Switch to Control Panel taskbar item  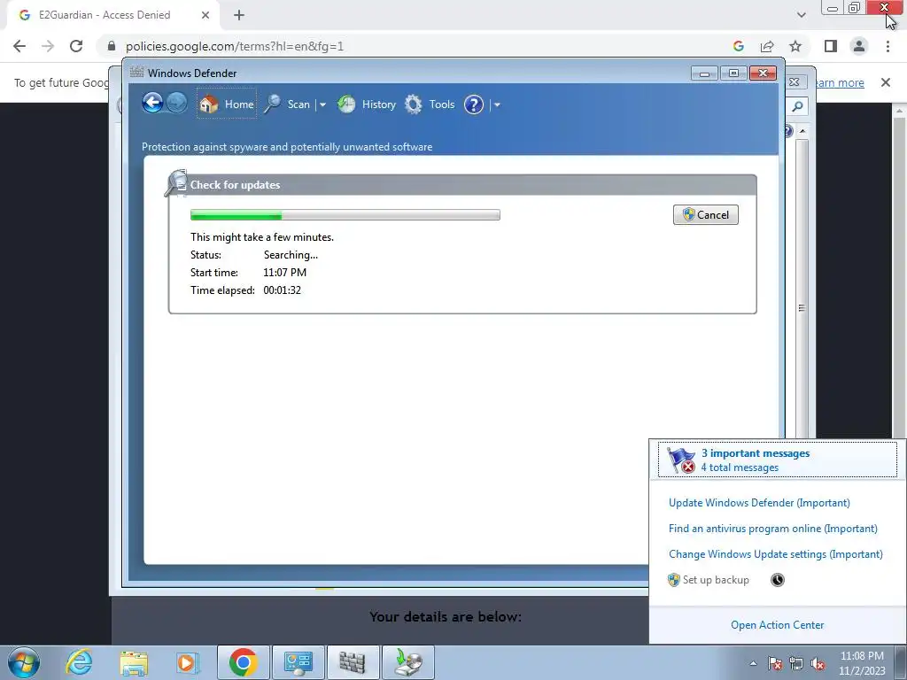tap(298, 662)
